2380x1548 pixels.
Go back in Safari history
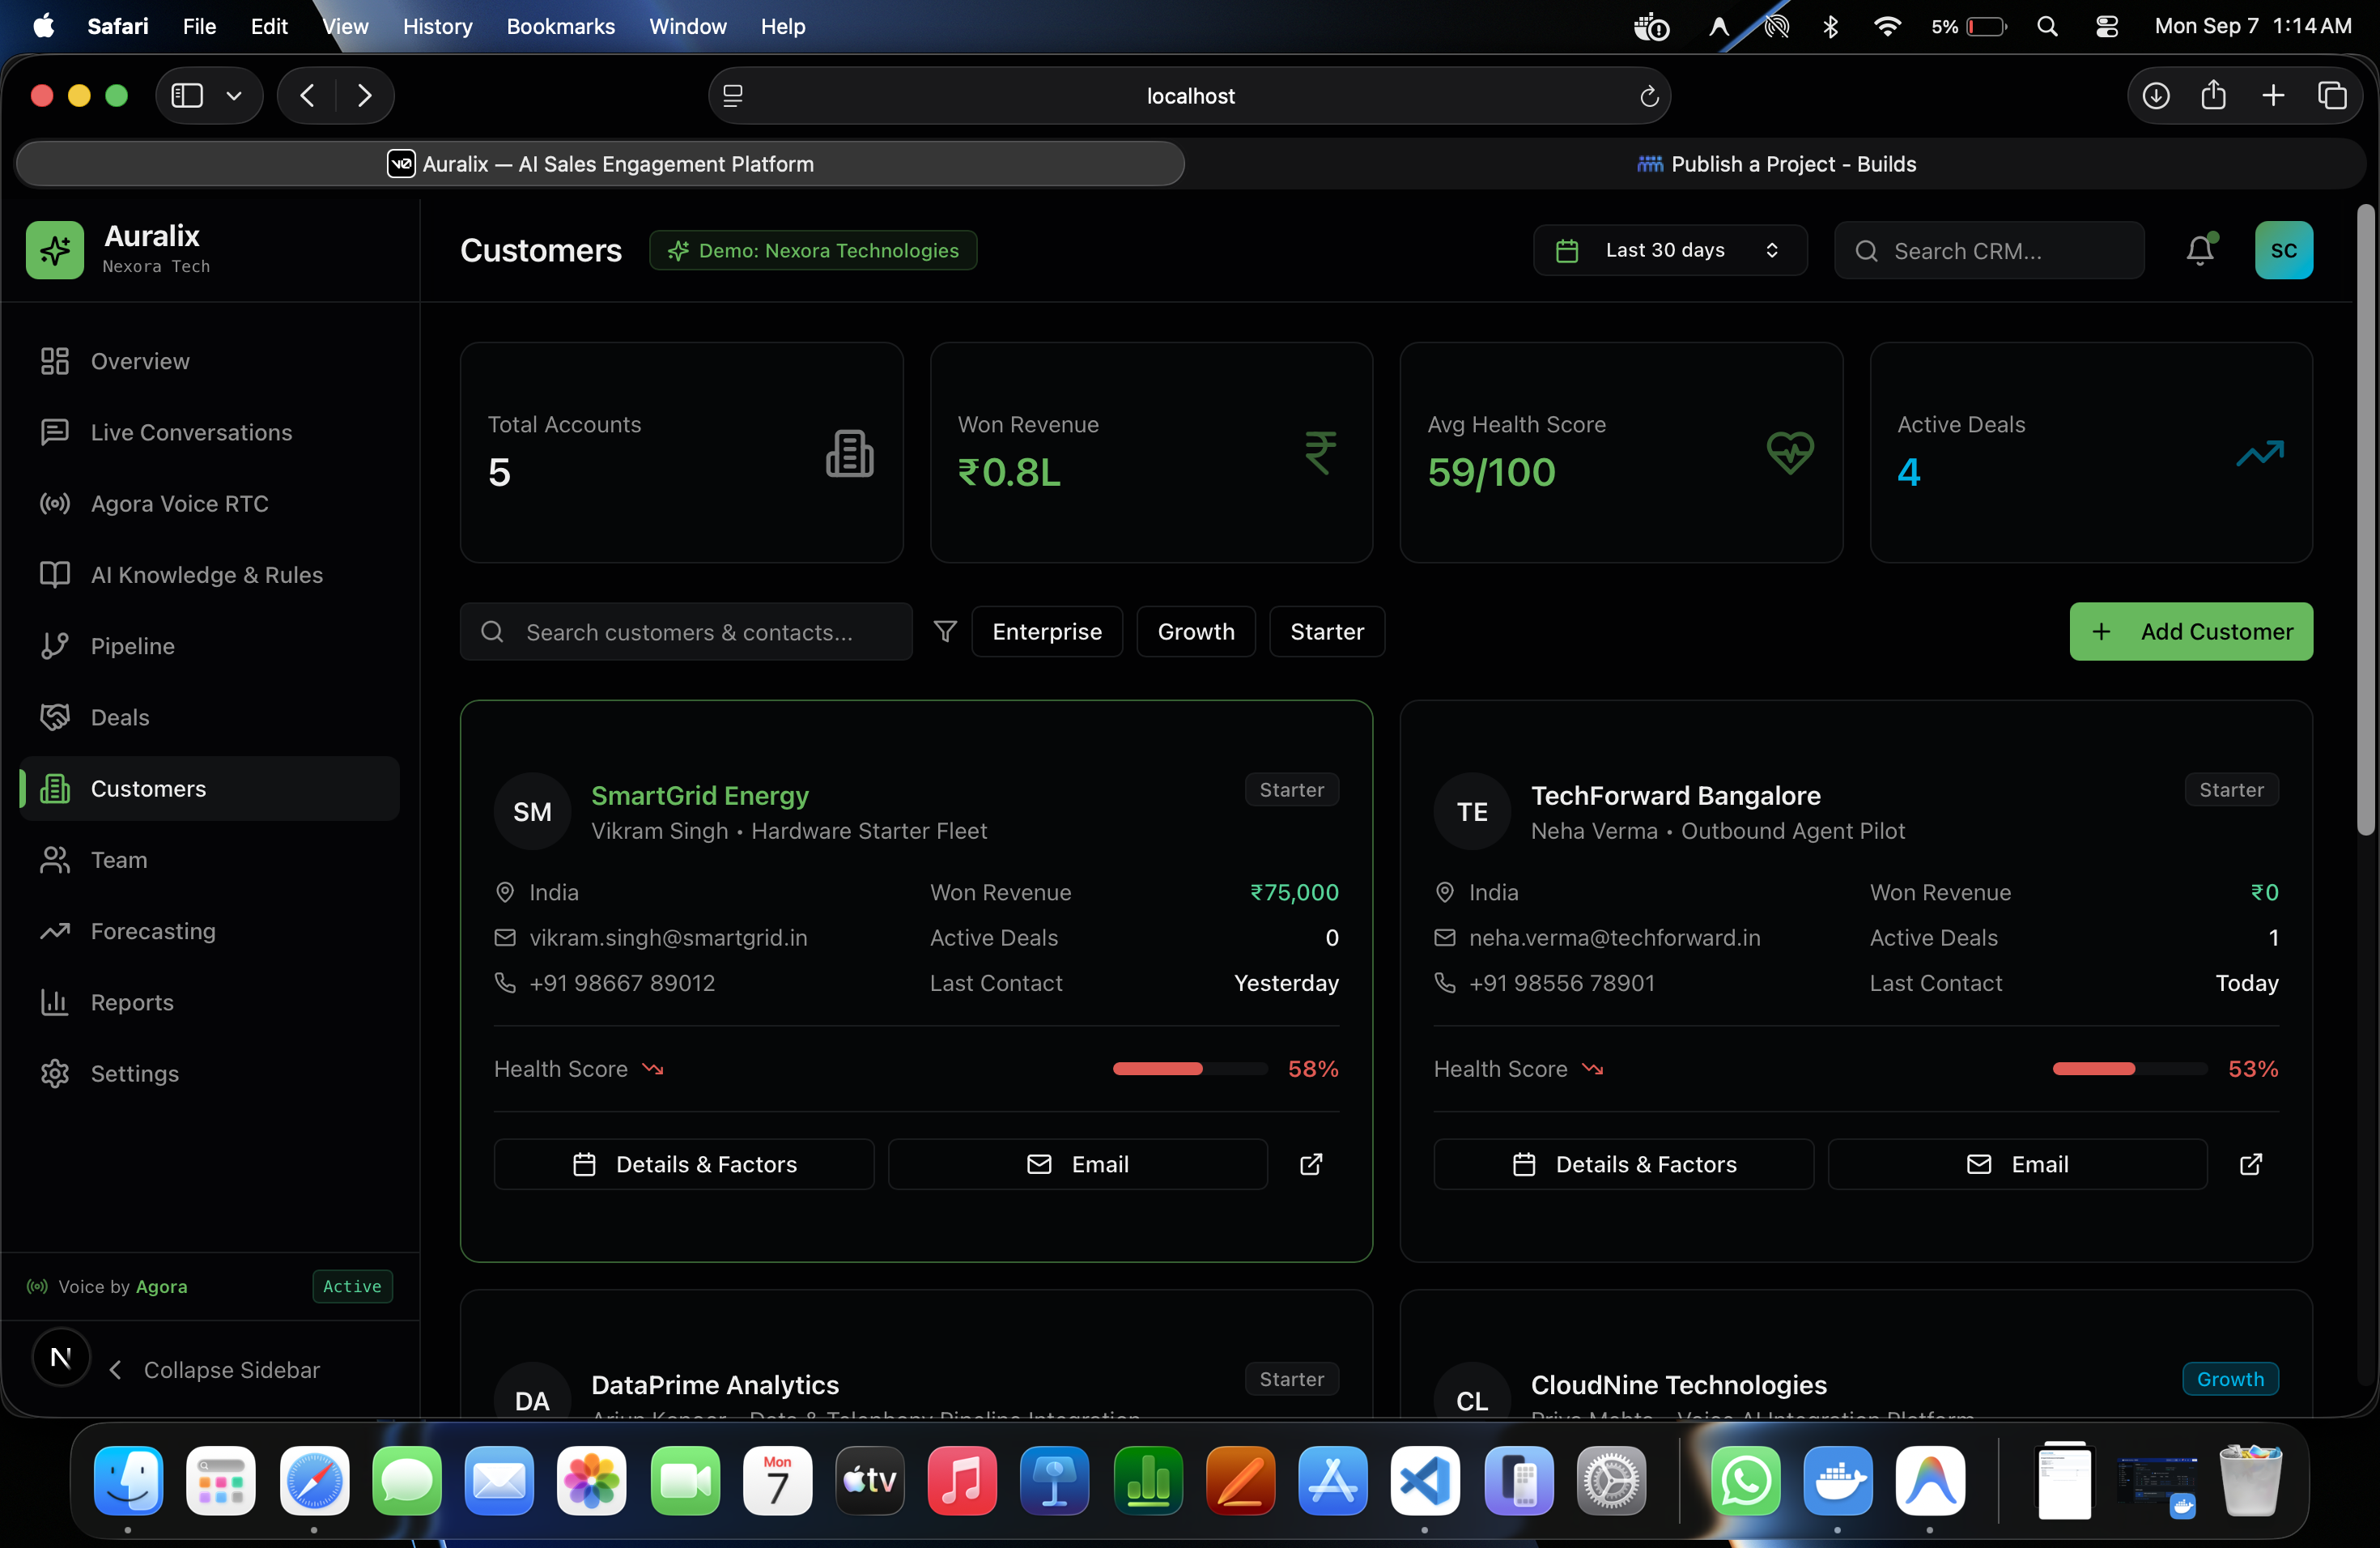point(308,96)
